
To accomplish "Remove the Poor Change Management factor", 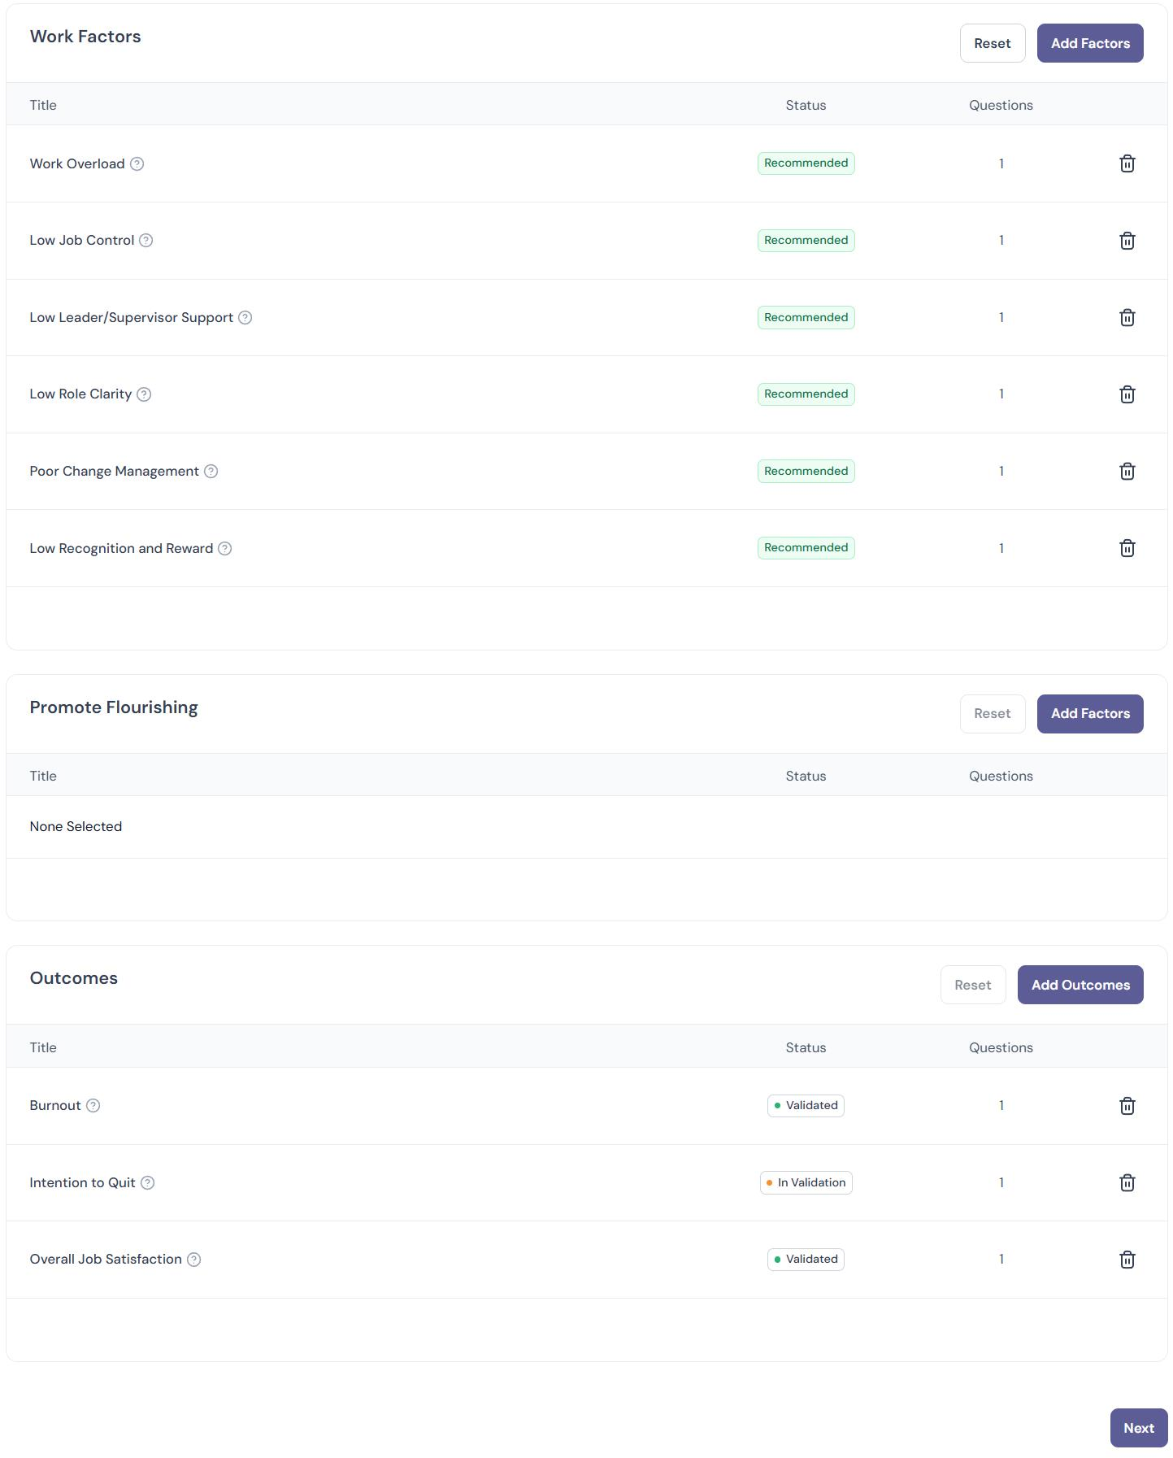I will 1127,471.
